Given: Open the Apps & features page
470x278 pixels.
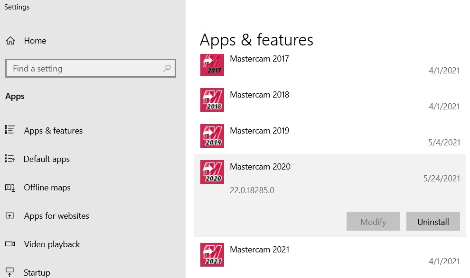Looking at the screenshot, I should tap(53, 131).
